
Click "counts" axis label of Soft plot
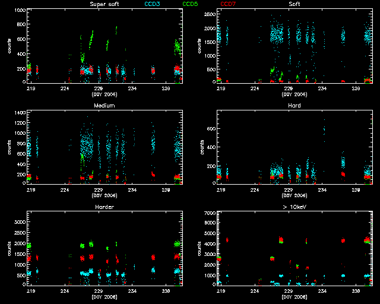pos(199,46)
